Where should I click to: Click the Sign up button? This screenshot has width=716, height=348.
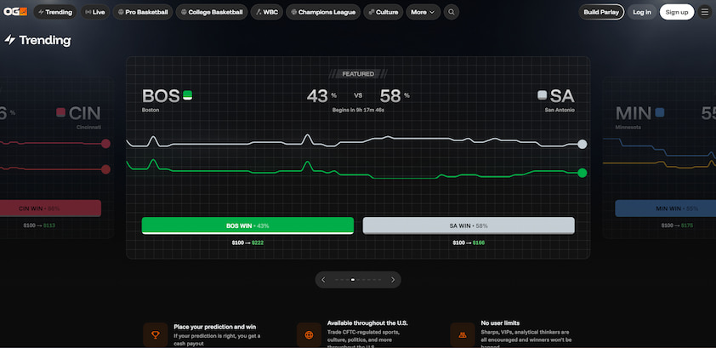(x=677, y=12)
